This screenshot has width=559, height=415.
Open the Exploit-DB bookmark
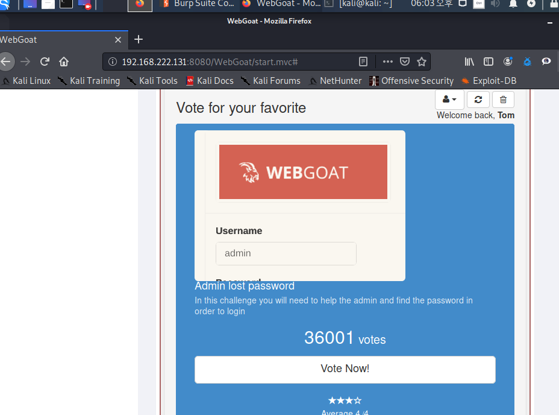(489, 81)
